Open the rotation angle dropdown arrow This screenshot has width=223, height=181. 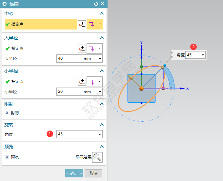pyautogui.click(x=100, y=134)
